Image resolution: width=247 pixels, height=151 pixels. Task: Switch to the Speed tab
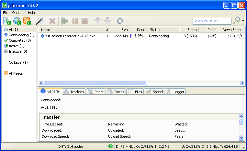click(x=154, y=92)
